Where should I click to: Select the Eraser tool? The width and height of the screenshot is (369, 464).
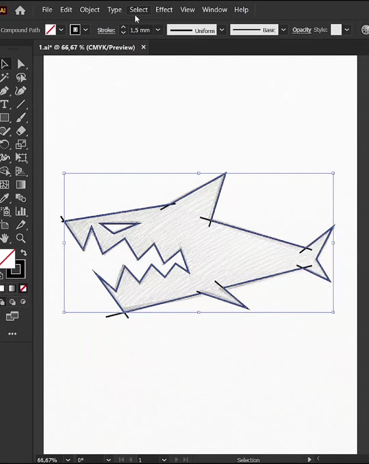(x=21, y=131)
